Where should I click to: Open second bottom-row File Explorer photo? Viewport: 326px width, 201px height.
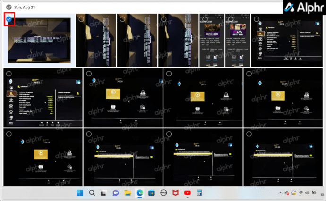click(x=123, y=157)
